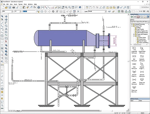
Task: Expand the Material Processing folder
Action: tap(132, 24)
